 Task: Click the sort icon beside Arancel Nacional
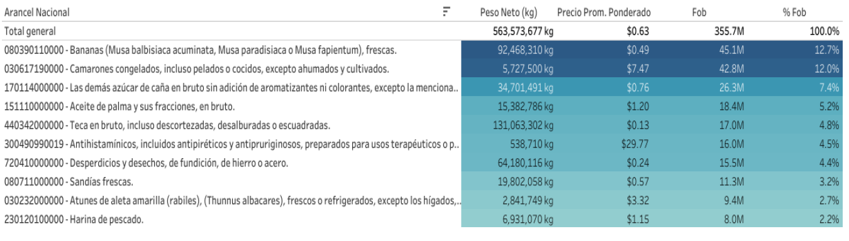[x=447, y=11]
